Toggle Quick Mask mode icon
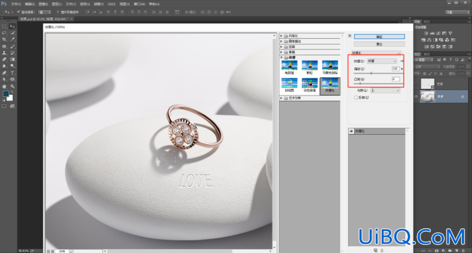The width and height of the screenshot is (472, 253). click(4, 106)
